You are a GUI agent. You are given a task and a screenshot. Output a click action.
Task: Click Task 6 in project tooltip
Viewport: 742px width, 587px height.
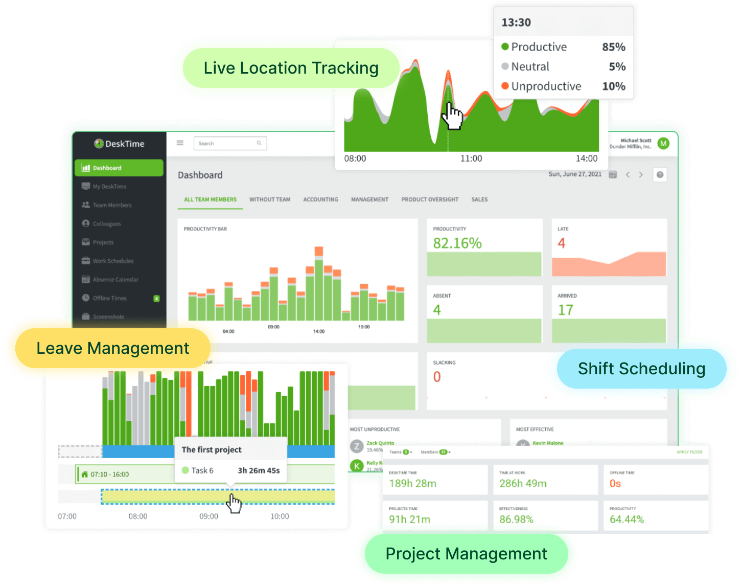(x=202, y=470)
